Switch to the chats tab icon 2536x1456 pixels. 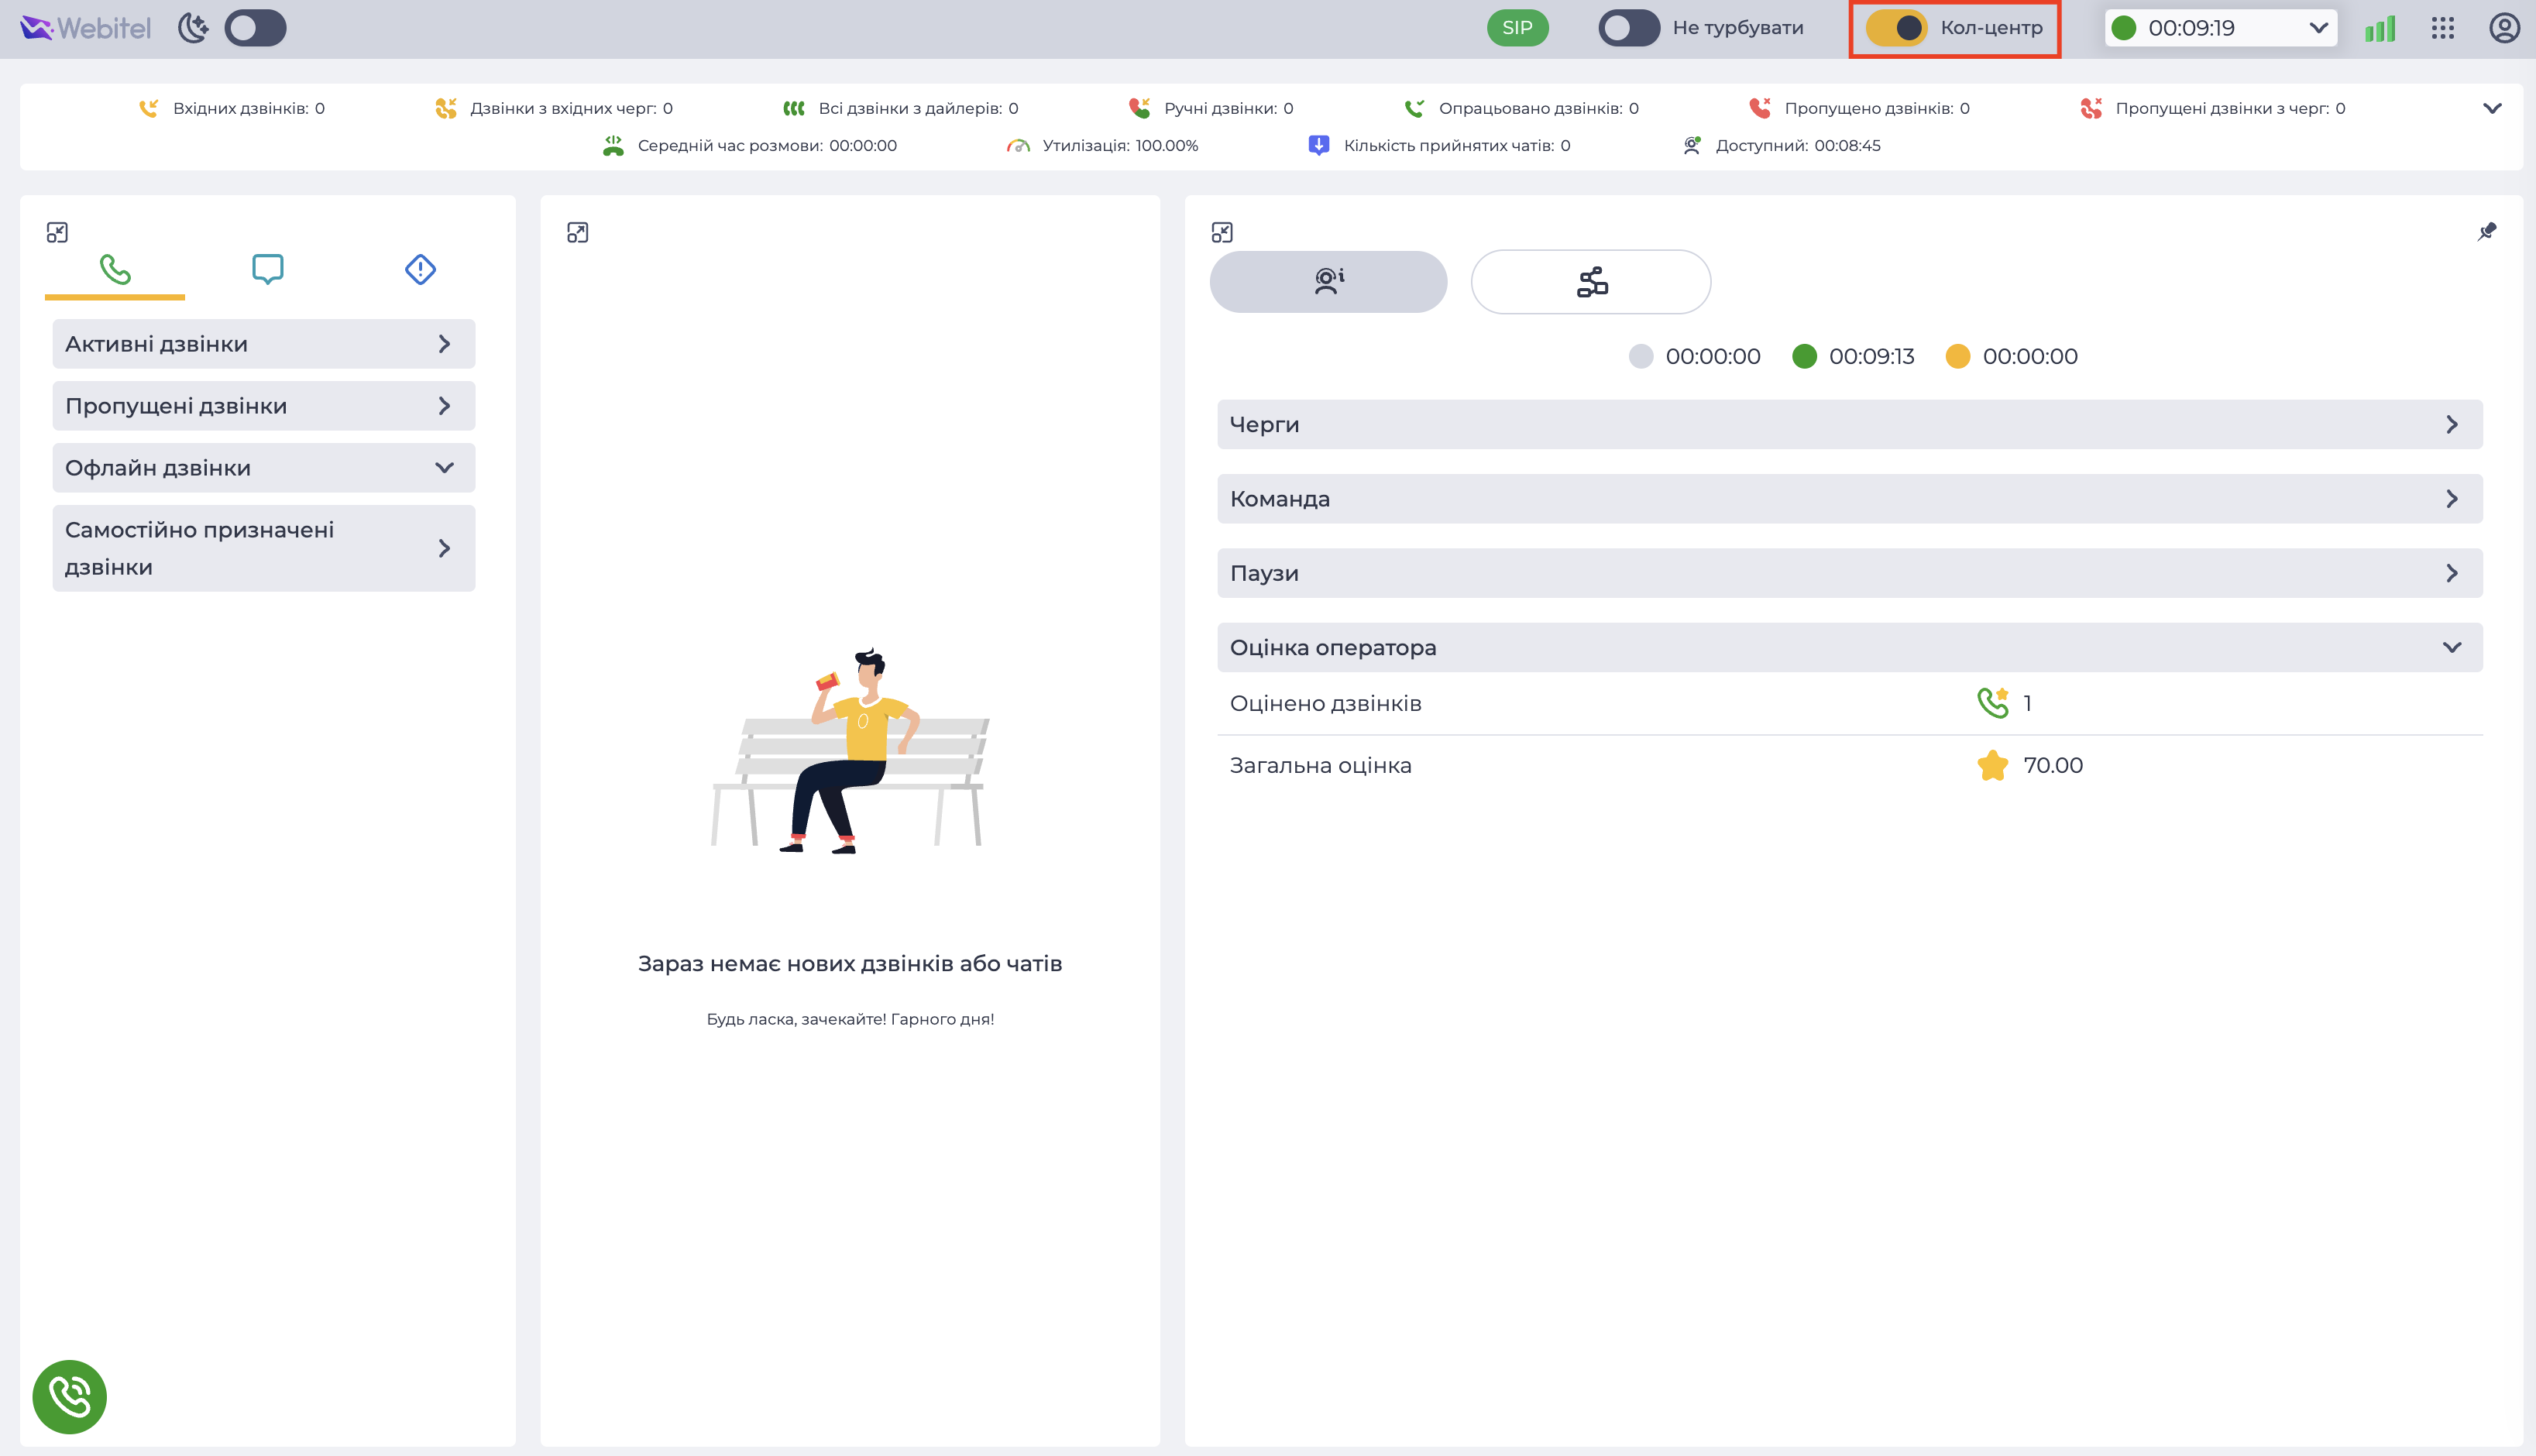(267, 268)
